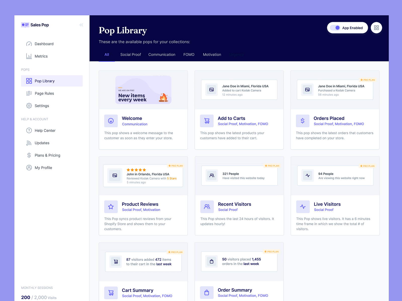Click the Communication link under Welcome
The width and height of the screenshot is (402, 301).
pyautogui.click(x=135, y=124)
